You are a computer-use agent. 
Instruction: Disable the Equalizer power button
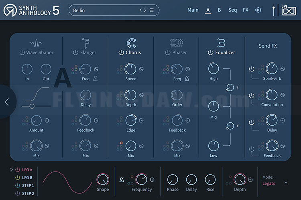click(210, 52)
